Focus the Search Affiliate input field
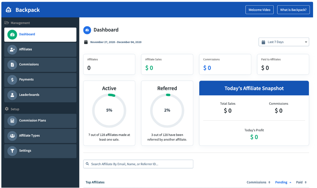 tap(138, 164)
